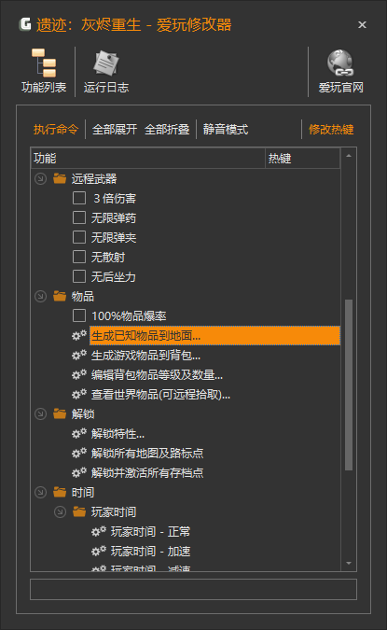The height and width of the screenshot is (630, 387).
Task: Click gear icon beside 解锁特性
Action: pos(79,433)
